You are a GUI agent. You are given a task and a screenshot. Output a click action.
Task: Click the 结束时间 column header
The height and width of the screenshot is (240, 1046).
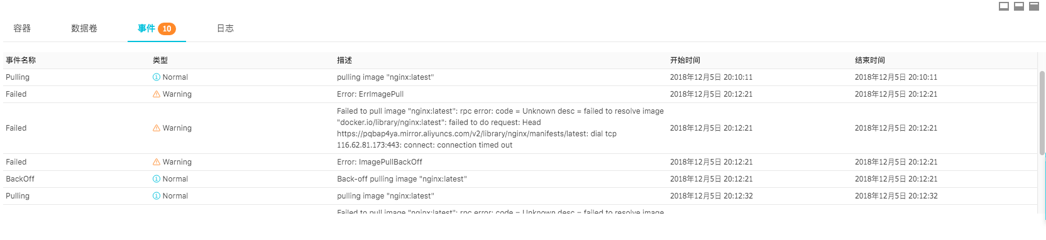pos(870,60)
